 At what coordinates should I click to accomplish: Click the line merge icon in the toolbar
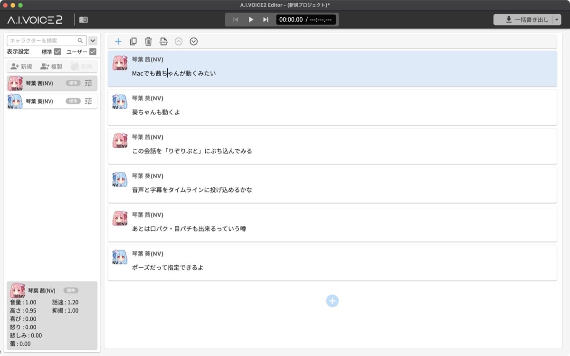163,41
